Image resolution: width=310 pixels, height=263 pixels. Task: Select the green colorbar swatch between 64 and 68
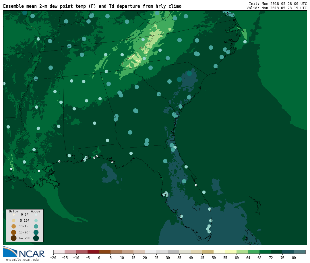[254, 252]
